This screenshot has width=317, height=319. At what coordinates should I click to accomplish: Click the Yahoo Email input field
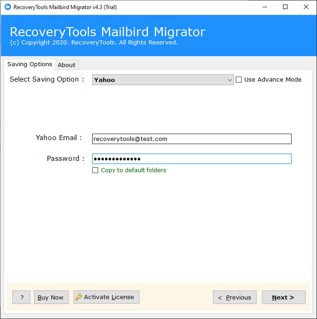pos(192,139)
